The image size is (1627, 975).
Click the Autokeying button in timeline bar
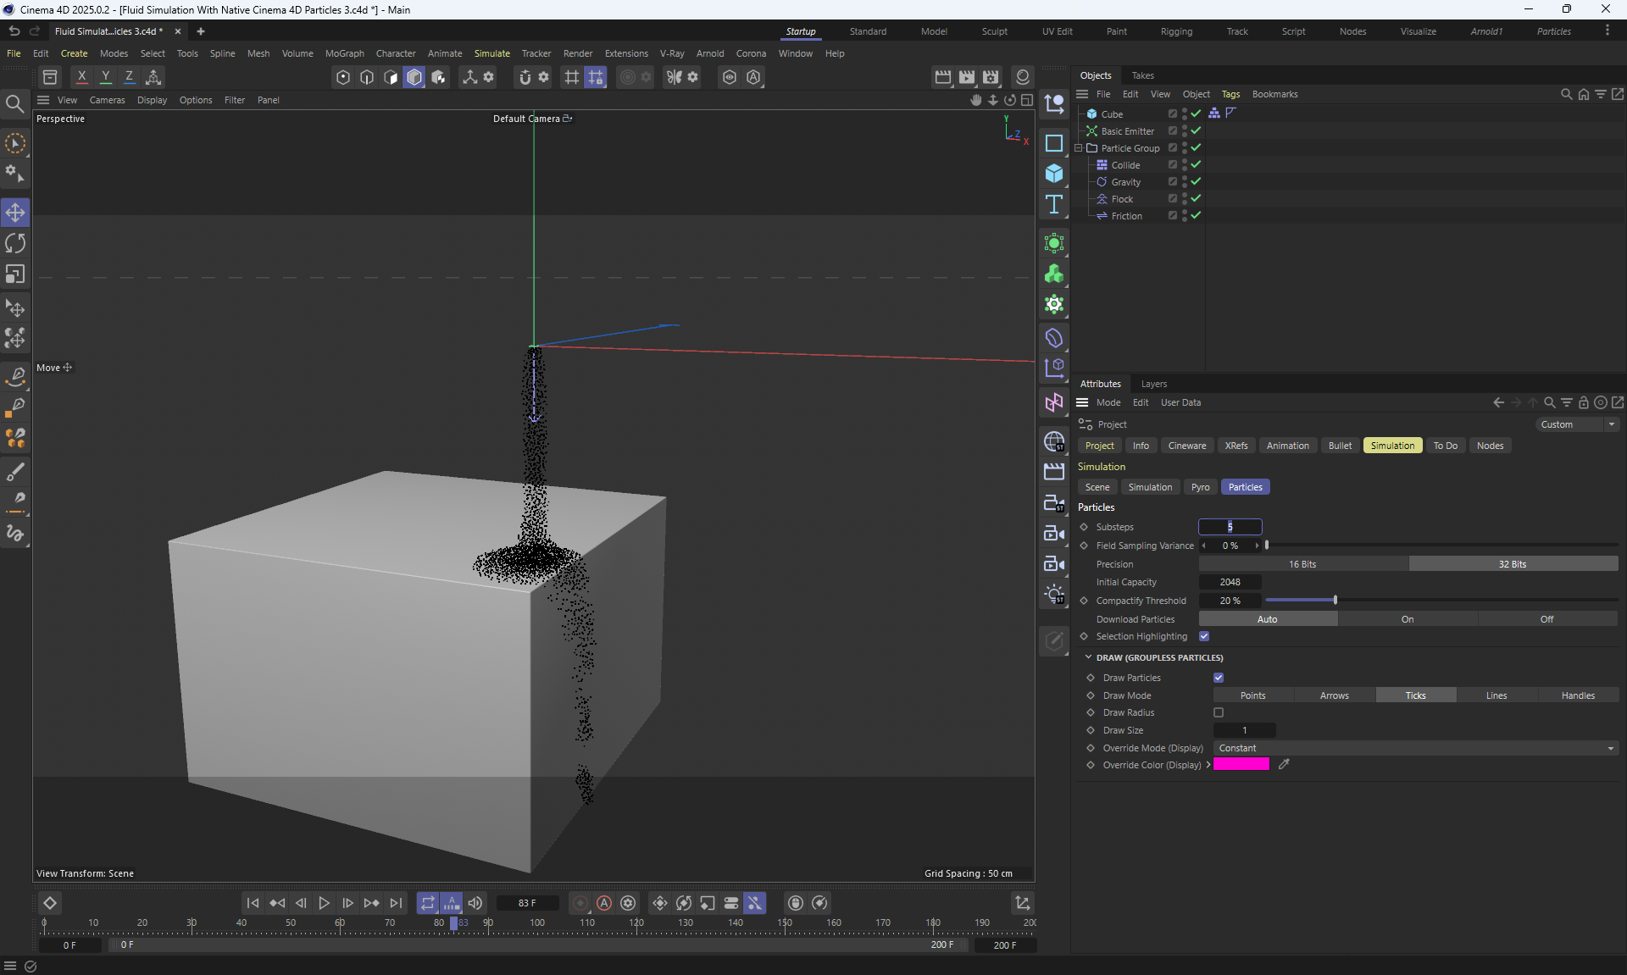click(x=604, y=903)
